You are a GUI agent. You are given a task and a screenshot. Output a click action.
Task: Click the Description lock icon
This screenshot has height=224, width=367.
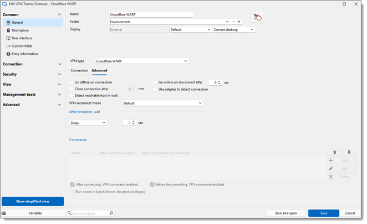8,30
